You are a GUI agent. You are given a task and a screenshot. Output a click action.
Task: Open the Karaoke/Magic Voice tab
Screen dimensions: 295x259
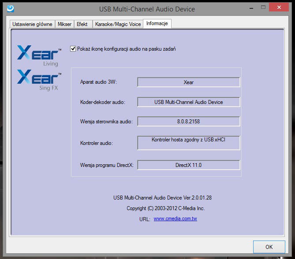[118, 24]
